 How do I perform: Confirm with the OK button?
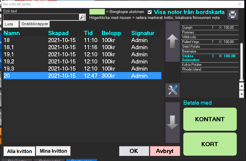click(134, 151)
